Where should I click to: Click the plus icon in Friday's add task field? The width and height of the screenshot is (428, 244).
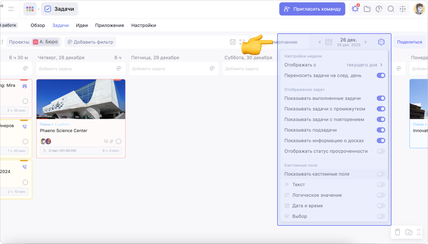212,69
